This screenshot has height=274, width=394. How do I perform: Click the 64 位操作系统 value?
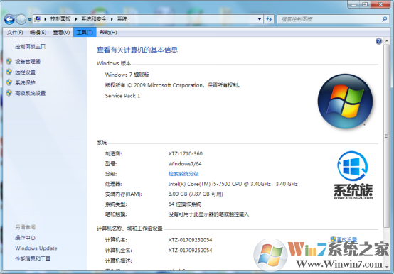185,204
